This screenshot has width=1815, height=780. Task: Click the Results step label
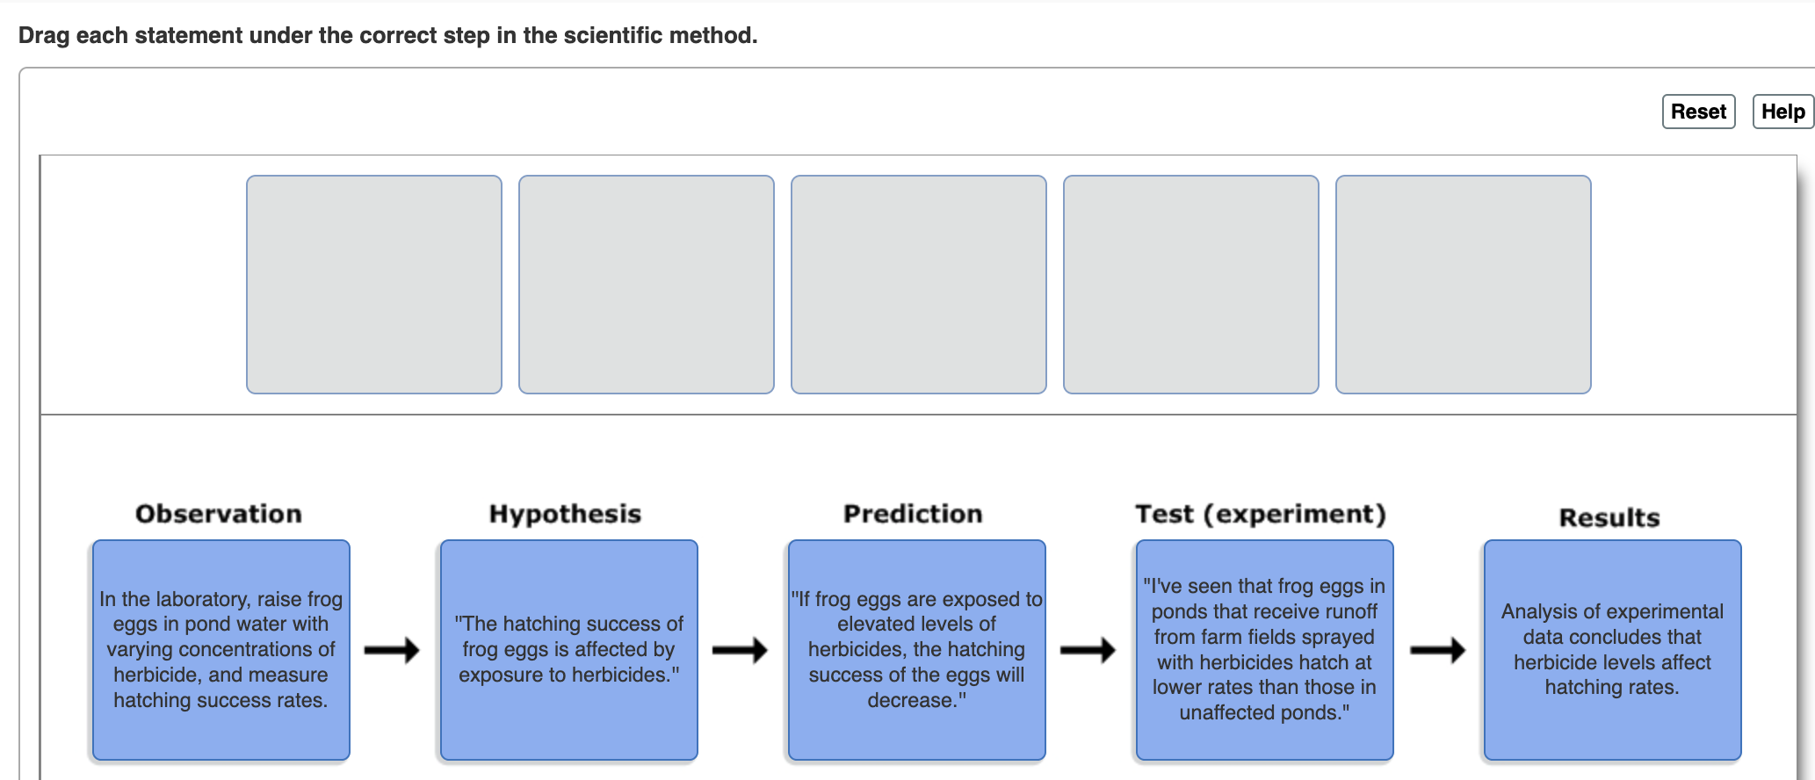1609,517
